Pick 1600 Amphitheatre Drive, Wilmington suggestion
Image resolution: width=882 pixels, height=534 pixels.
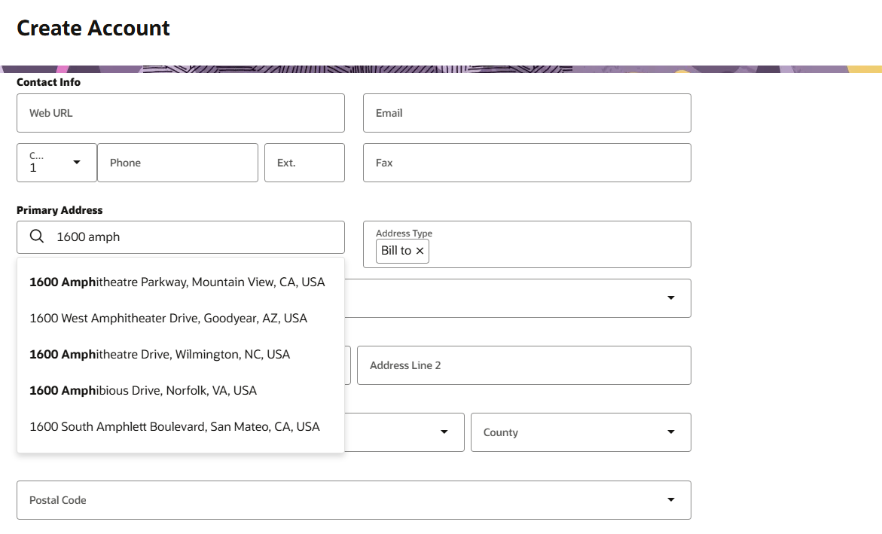coord(181,354)
